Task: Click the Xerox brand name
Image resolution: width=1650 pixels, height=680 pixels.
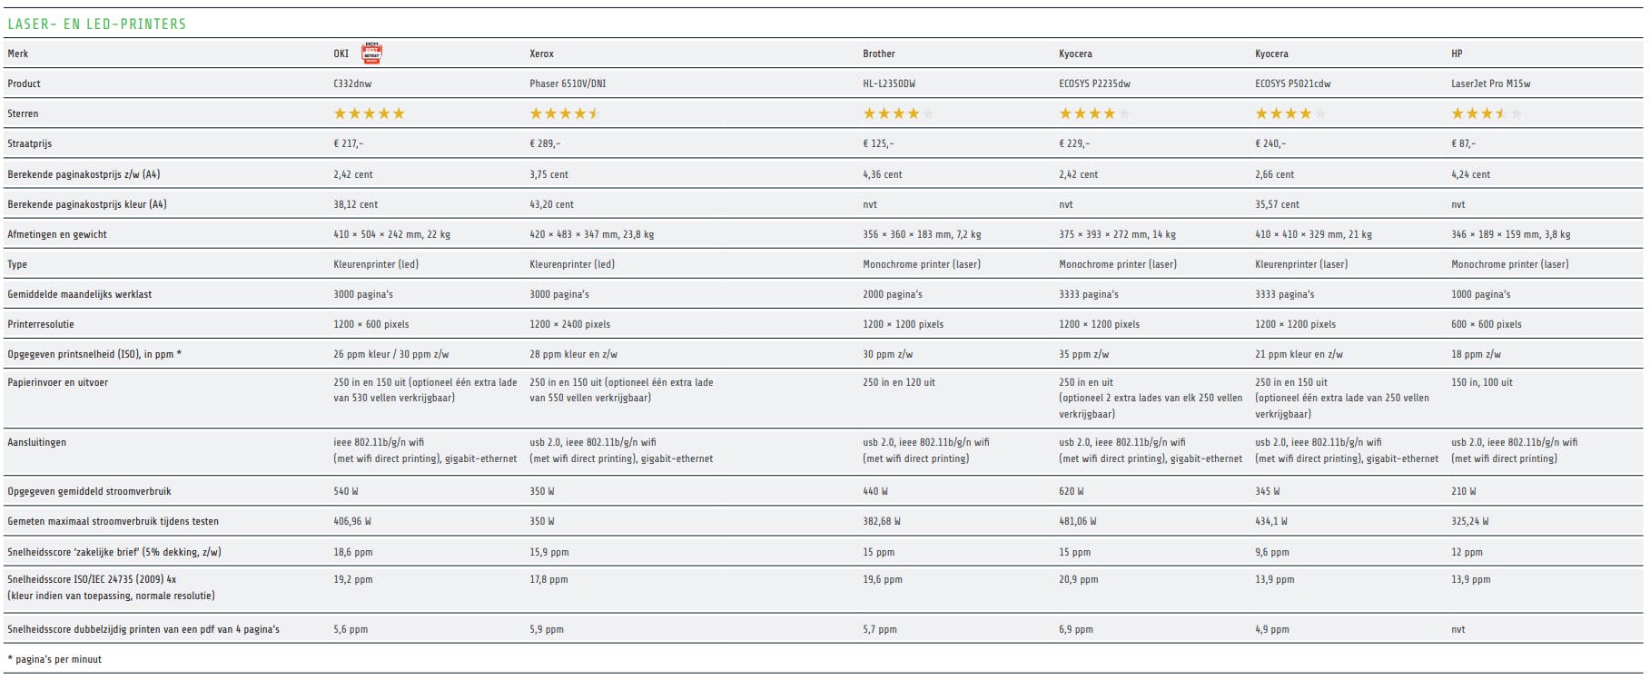Action: pyautogui.click(x=541, y=54)
